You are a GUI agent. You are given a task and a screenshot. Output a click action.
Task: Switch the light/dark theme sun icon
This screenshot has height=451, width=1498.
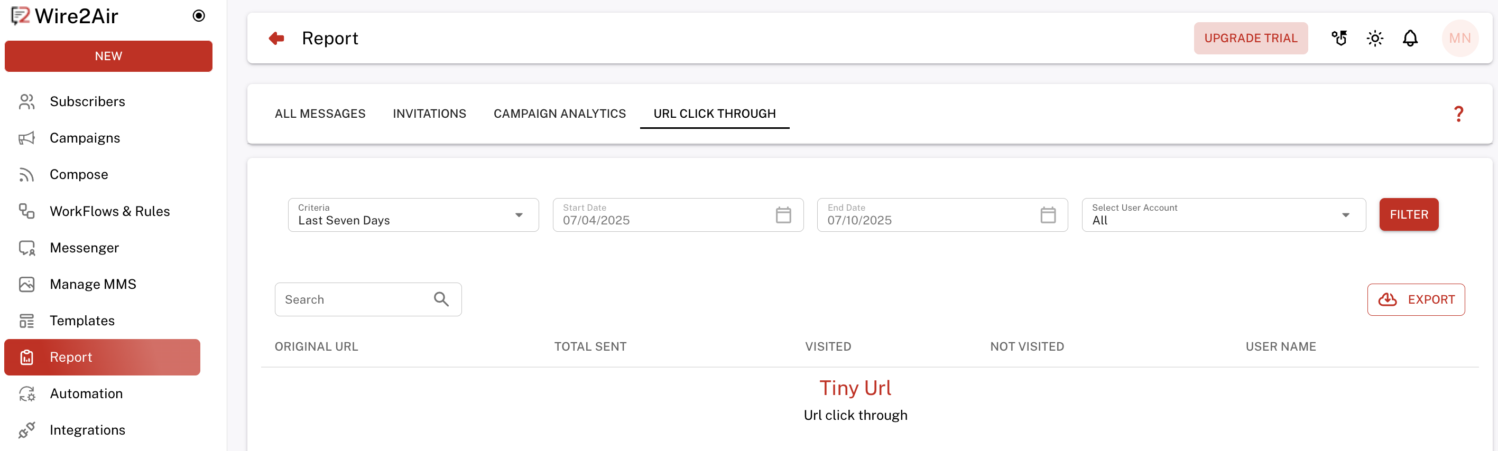tap(1375, 39)
